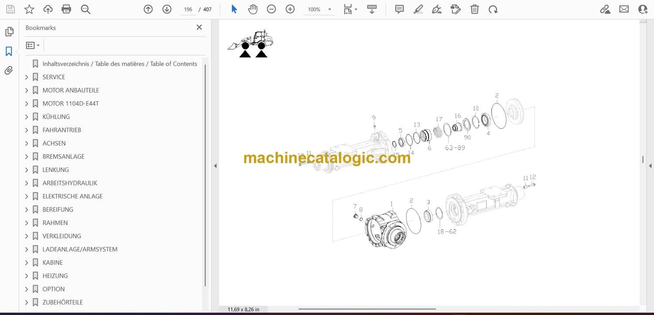Viewport: 654px width, 315px height.
Task: Open the Attachments paperclip panel
Action: pyautogui.click(x=9, y=70)
